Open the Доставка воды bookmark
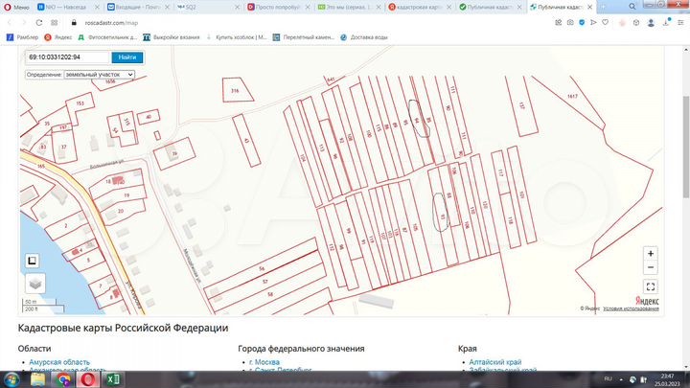The width and height of the screenshot is (690, 388). 364,37
